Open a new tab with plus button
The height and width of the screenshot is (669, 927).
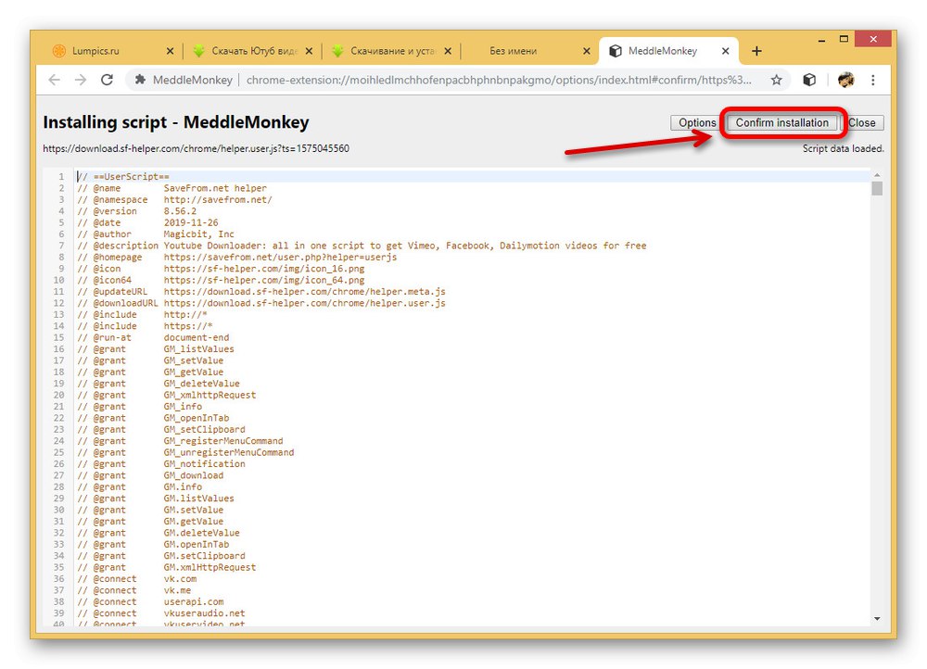click(x=756, y=51)
